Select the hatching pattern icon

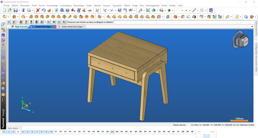point(202,10)
